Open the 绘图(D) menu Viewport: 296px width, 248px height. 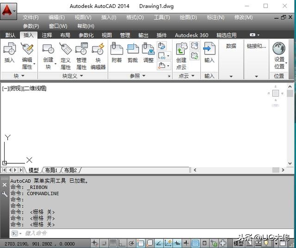[188, 18]
